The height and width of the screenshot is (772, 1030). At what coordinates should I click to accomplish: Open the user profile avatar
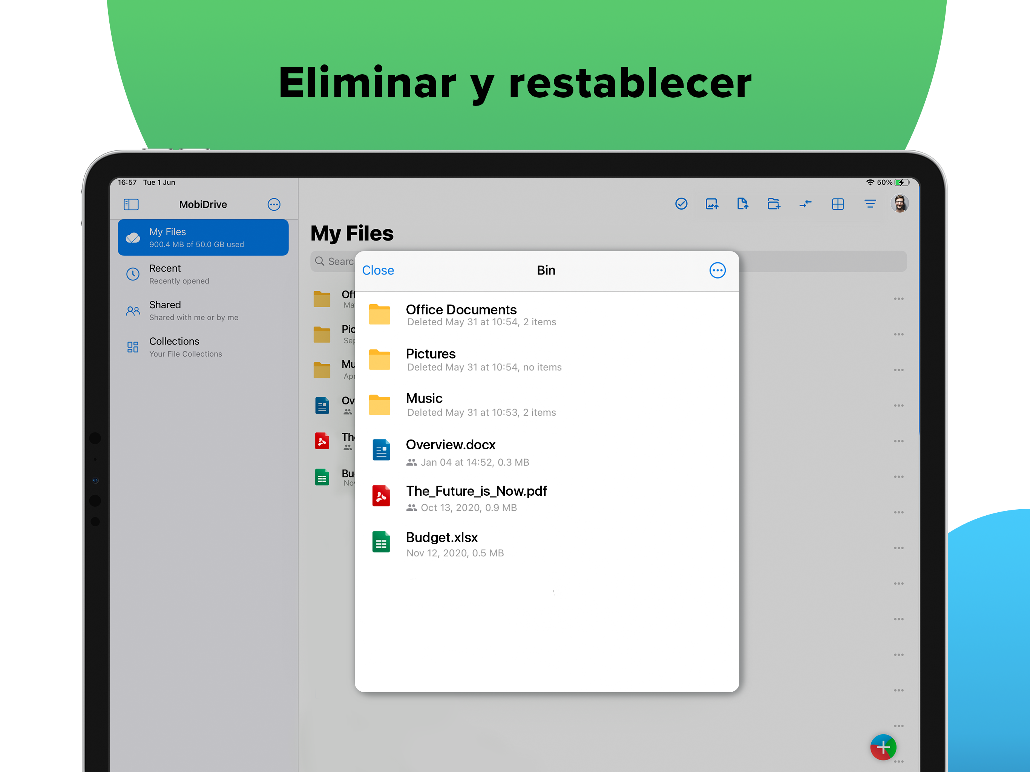(x=899, y=204)
